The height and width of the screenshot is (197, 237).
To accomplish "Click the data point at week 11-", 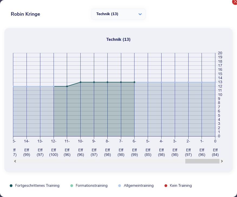I will pos(67,86).
